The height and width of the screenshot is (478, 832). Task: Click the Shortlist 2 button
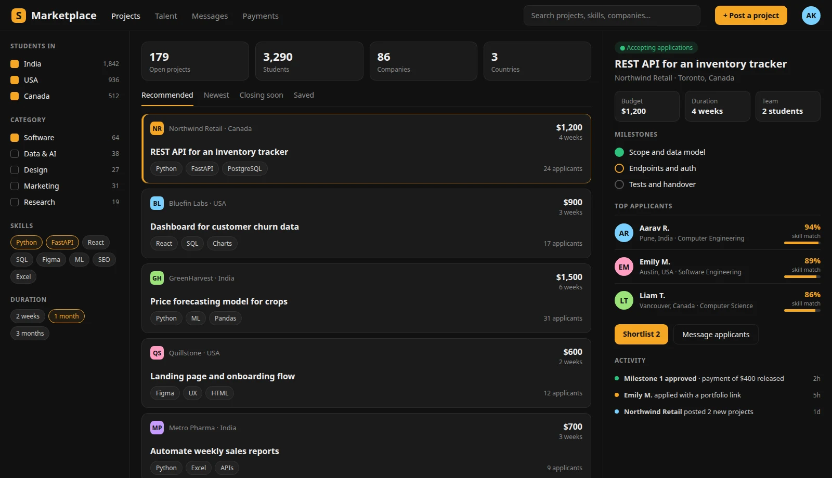point(641,334)
